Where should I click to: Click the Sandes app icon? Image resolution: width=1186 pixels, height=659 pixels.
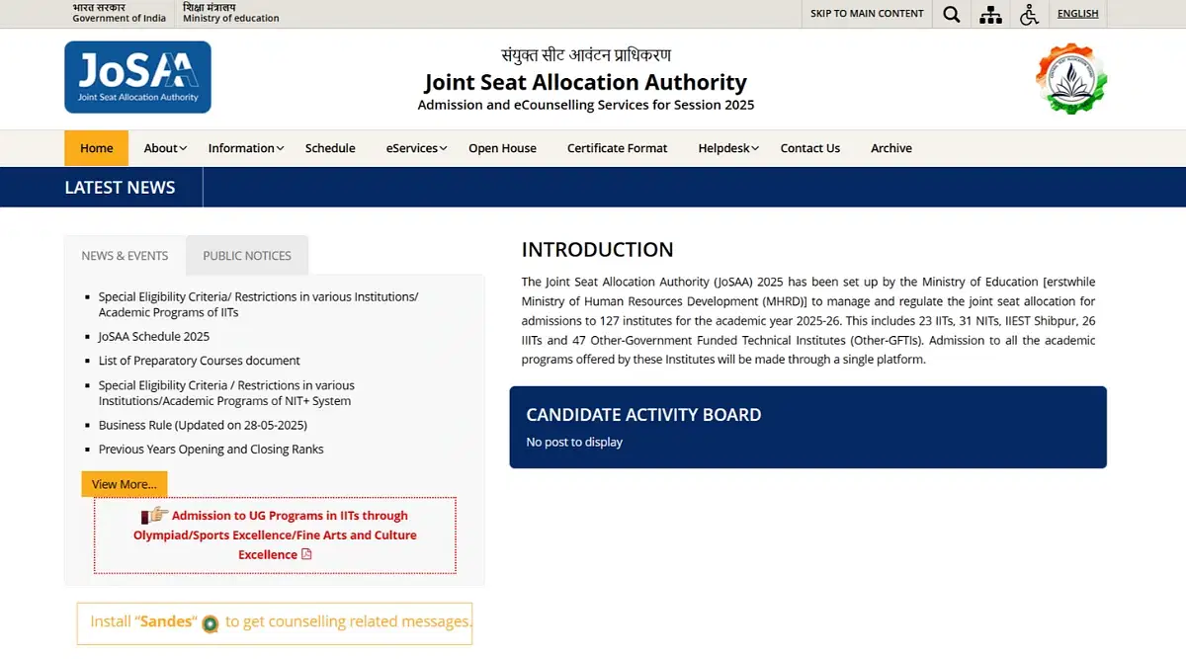210,623
